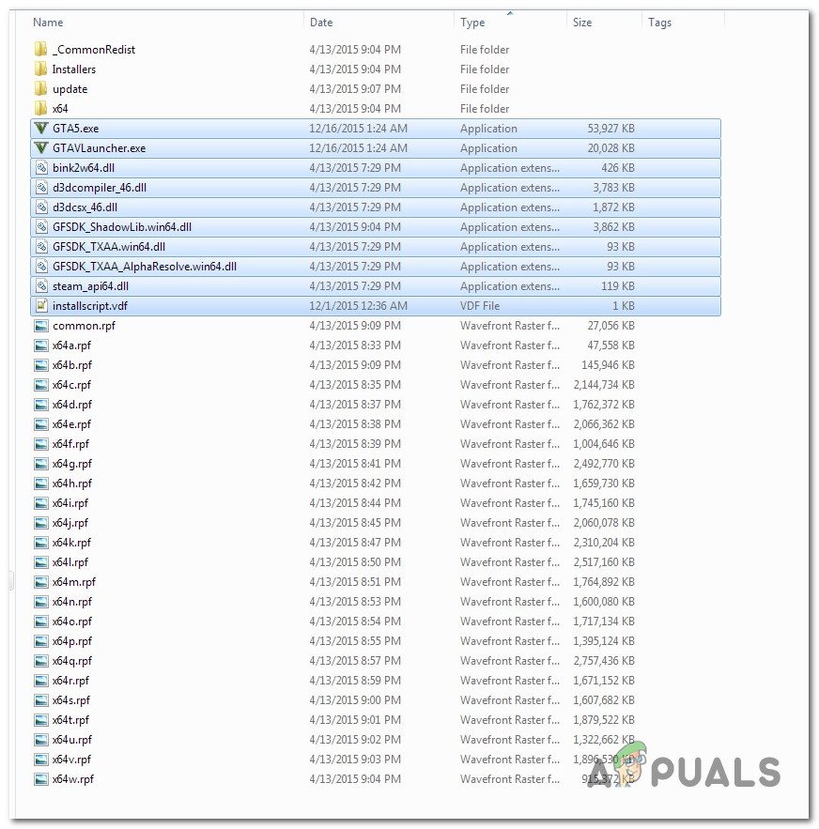Click the installscript.vdf document icon
819x829 pixels.
click(x=40, y=305)
